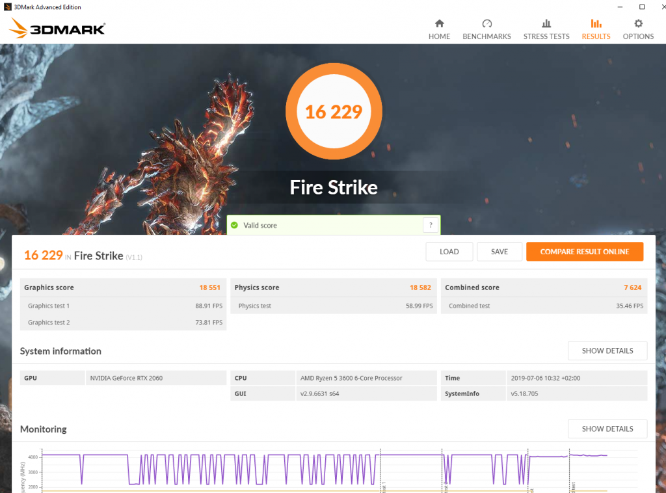Click the 3DMark logo in header
This screenshot has height=493, width=666.
(57, 29)
